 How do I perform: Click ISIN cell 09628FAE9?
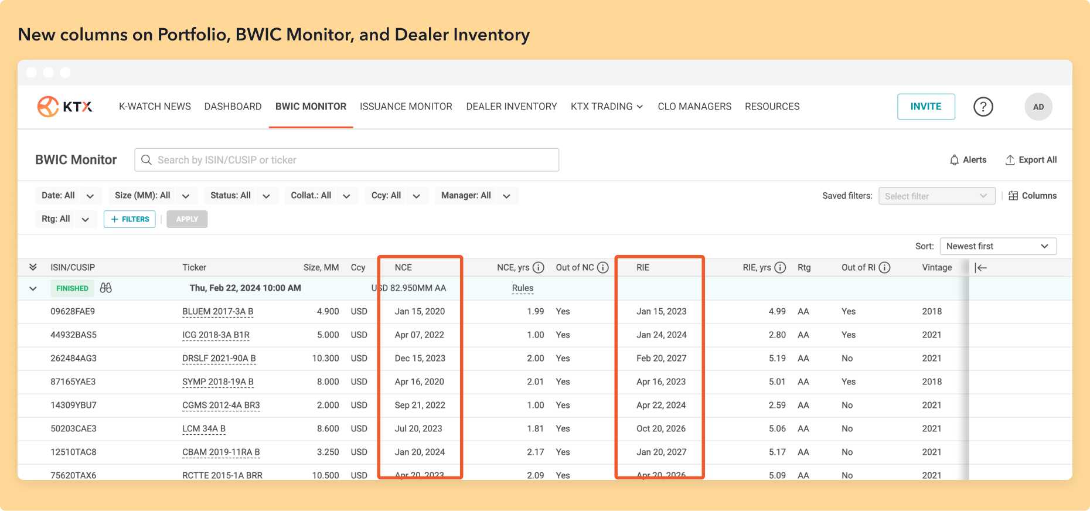73,312
